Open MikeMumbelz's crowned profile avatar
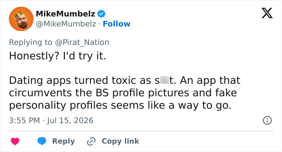 click(21, 19)
